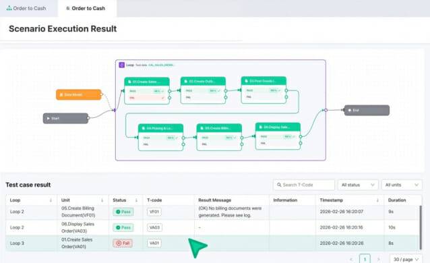Click the stop icon on the End node

pos(349,110)
